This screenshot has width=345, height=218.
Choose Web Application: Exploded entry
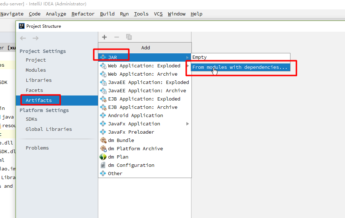tap(145, 66)
